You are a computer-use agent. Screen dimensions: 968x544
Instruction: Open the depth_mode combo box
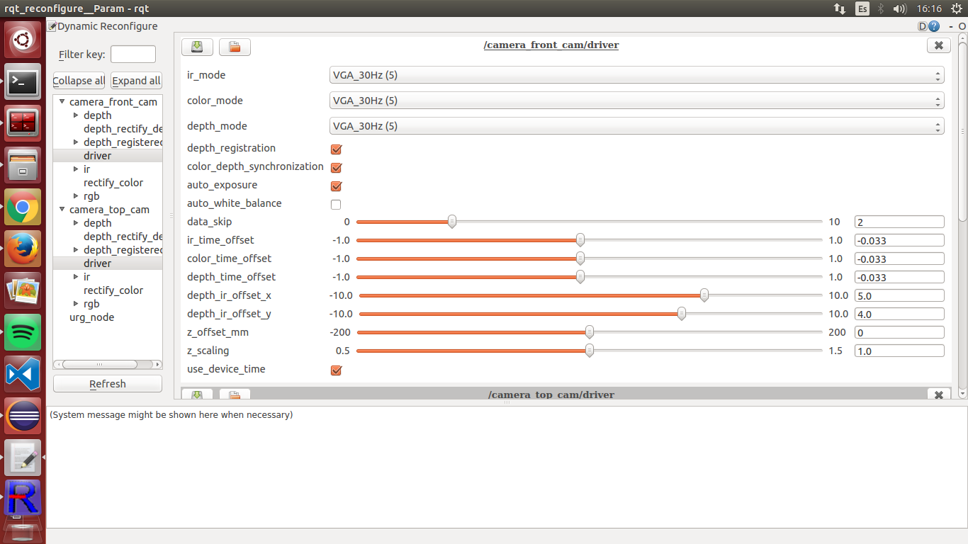(636, 126)
